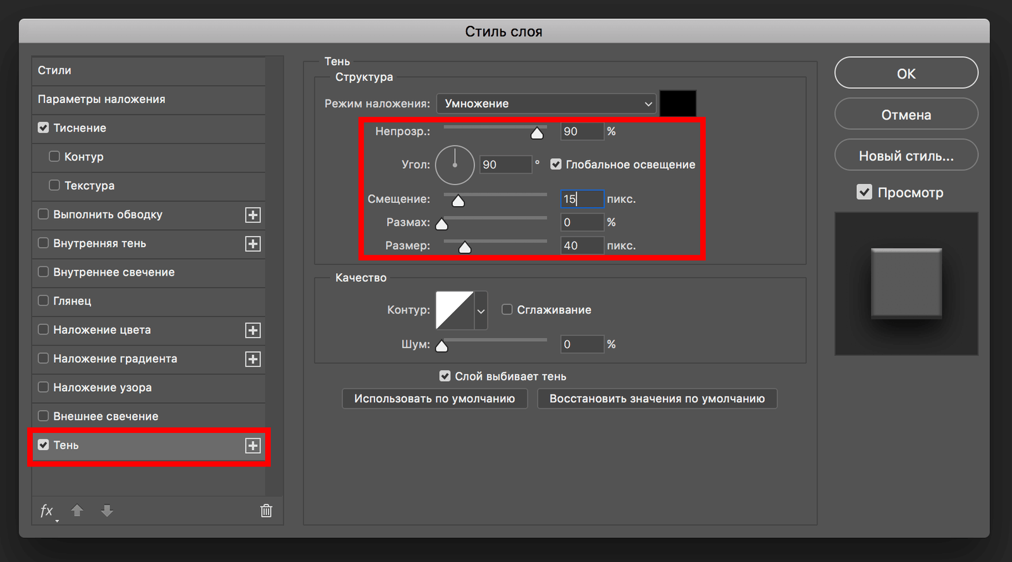Screen dimensions: 1012x562
Task: Click plus icon next to Наложение градиента
Action: (x=253, y=359)
